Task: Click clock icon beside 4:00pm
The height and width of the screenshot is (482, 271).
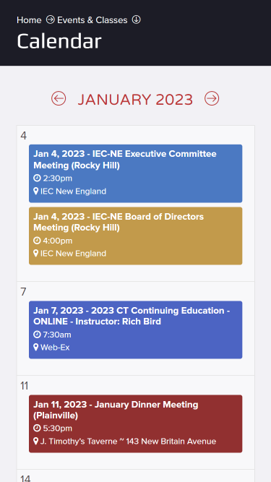Action: [37, 241]
